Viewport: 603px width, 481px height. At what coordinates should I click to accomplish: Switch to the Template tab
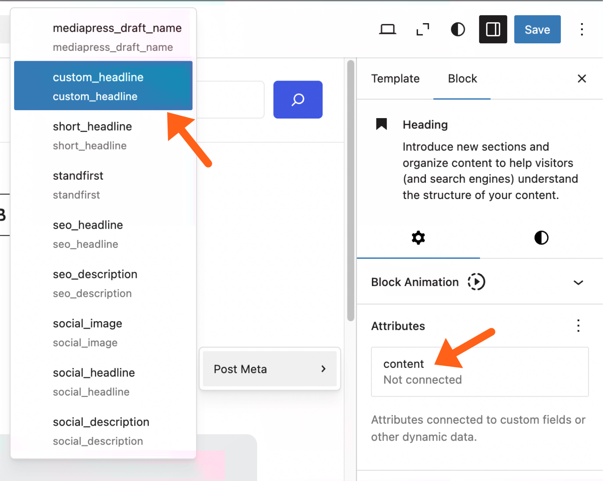[x=395, y=78]
